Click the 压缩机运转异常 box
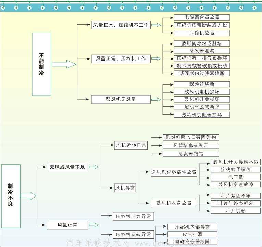 [x=133, y=235]
